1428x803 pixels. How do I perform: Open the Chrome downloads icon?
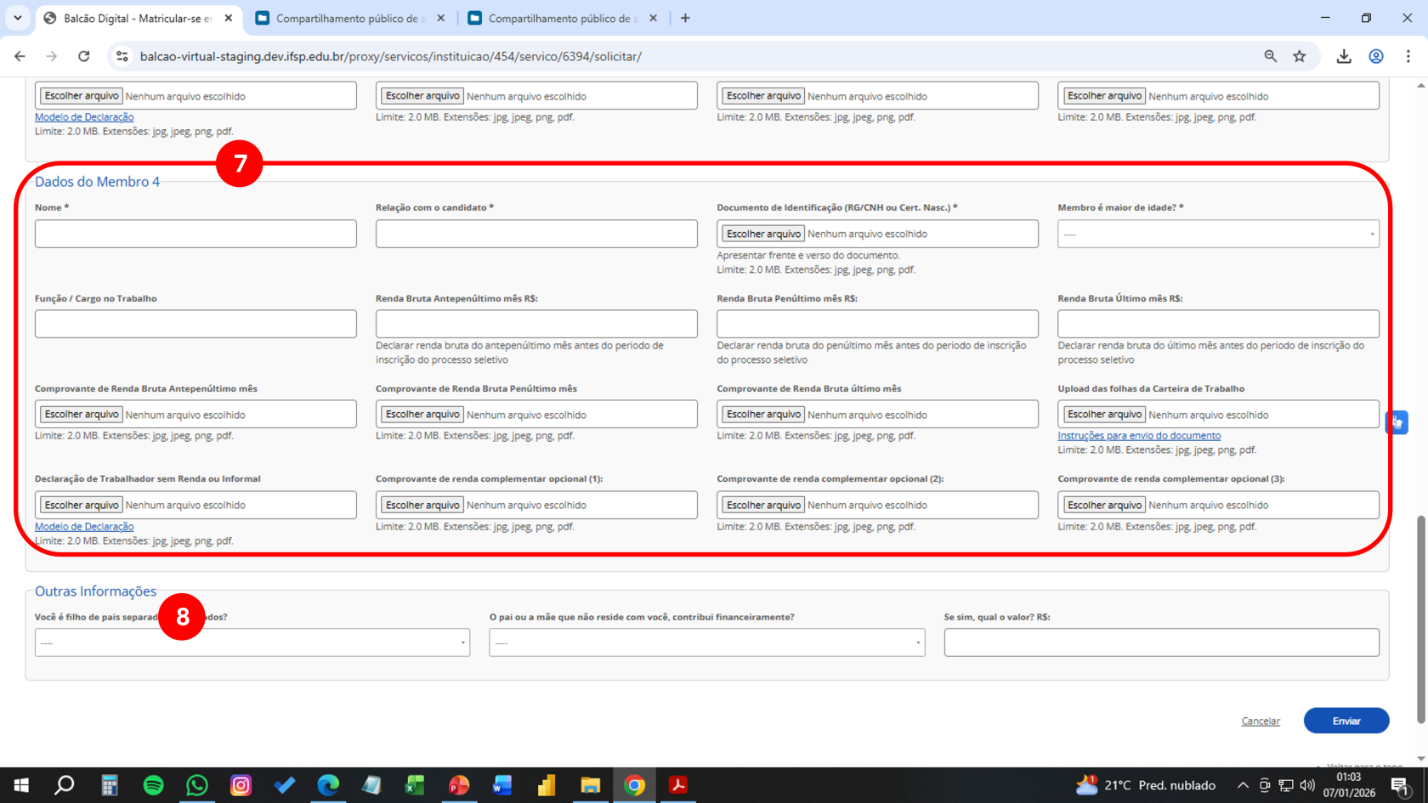(1345, 56)
